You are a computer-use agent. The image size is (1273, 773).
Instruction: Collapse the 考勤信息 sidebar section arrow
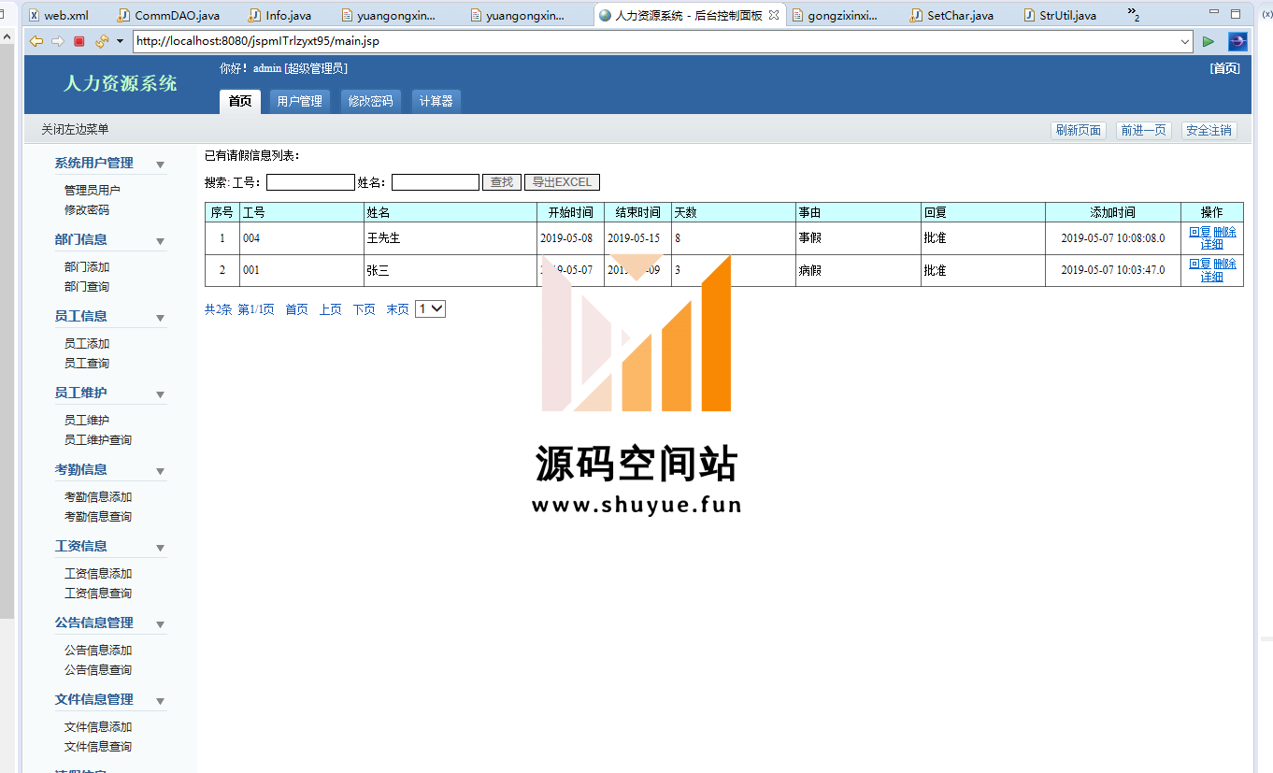pyautogui.click(x=160, y=471)
